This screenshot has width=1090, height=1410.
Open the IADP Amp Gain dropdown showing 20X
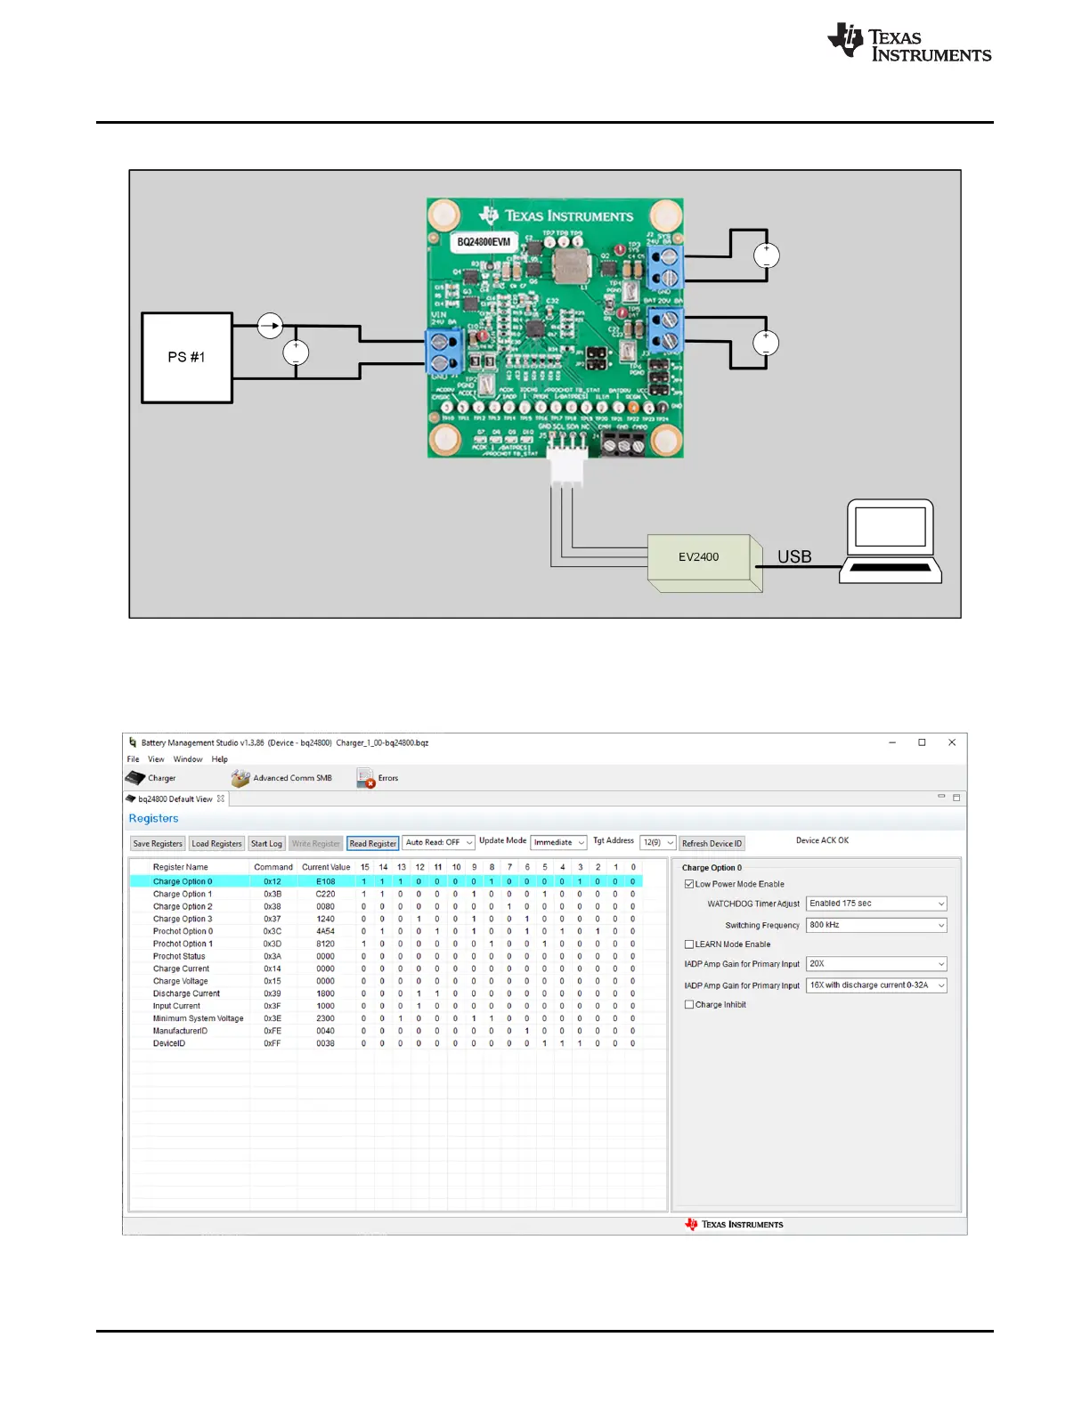[876, 964]
